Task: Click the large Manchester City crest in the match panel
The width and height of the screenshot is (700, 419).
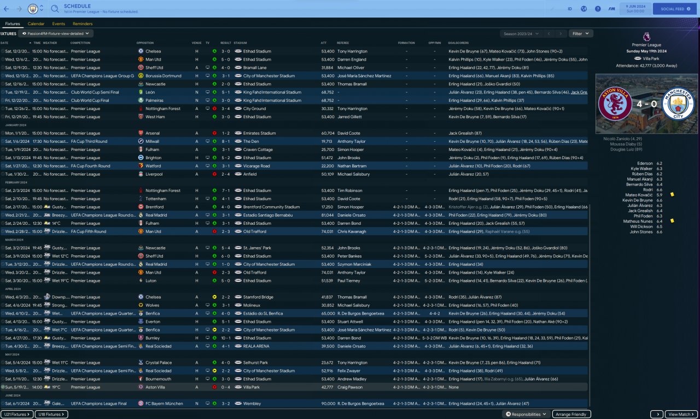Action: [677, 103]
